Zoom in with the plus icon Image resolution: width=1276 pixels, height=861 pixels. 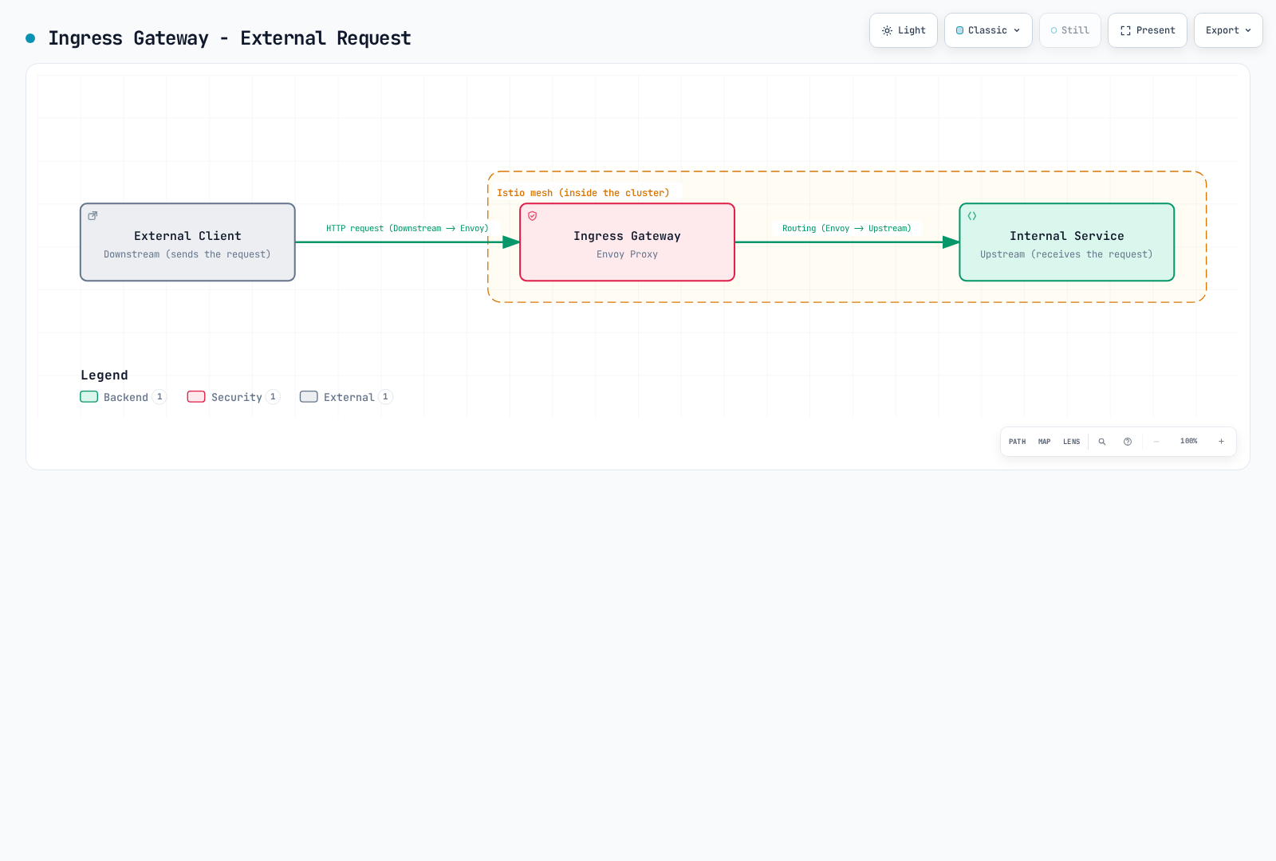point(1221,442)
